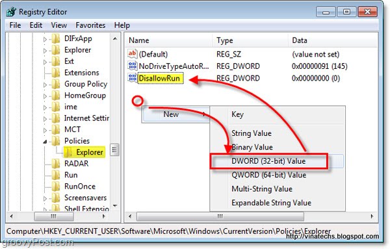Click the tree pane vertical scroll thumb
The image size is (390, 249).
(114, 150)
